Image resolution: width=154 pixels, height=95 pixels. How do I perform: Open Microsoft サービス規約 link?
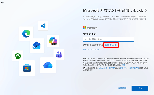tap(107, 68)
